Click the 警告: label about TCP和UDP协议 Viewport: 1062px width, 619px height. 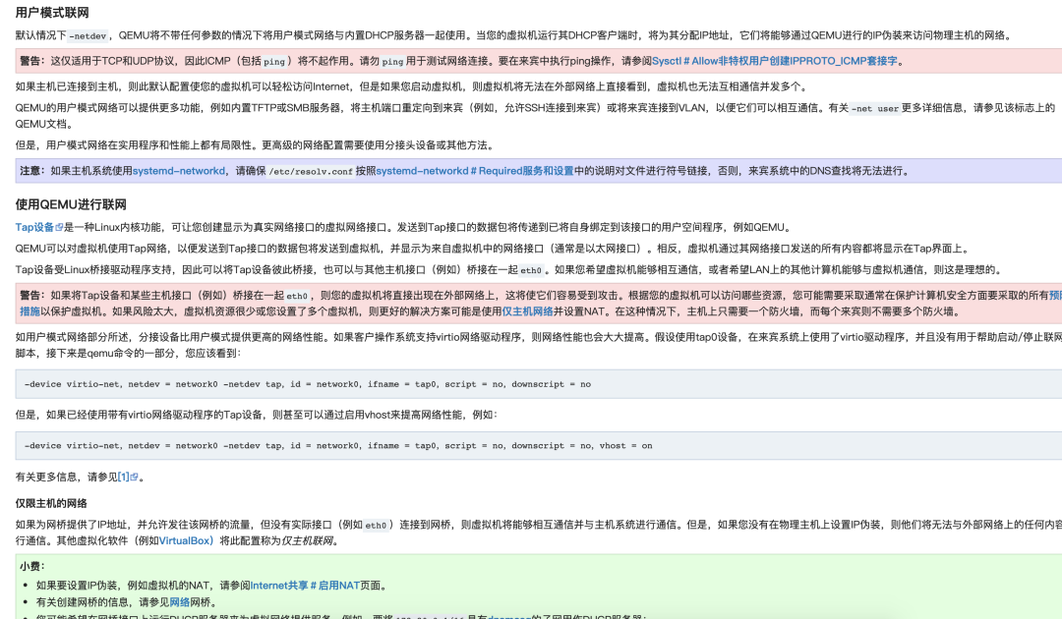33,61
